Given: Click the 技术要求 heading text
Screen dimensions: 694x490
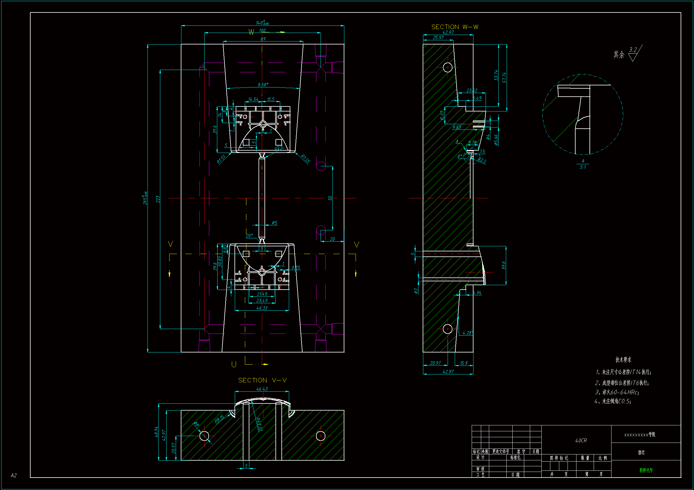Looking at the screenshot, I should (x=623, y=360).
